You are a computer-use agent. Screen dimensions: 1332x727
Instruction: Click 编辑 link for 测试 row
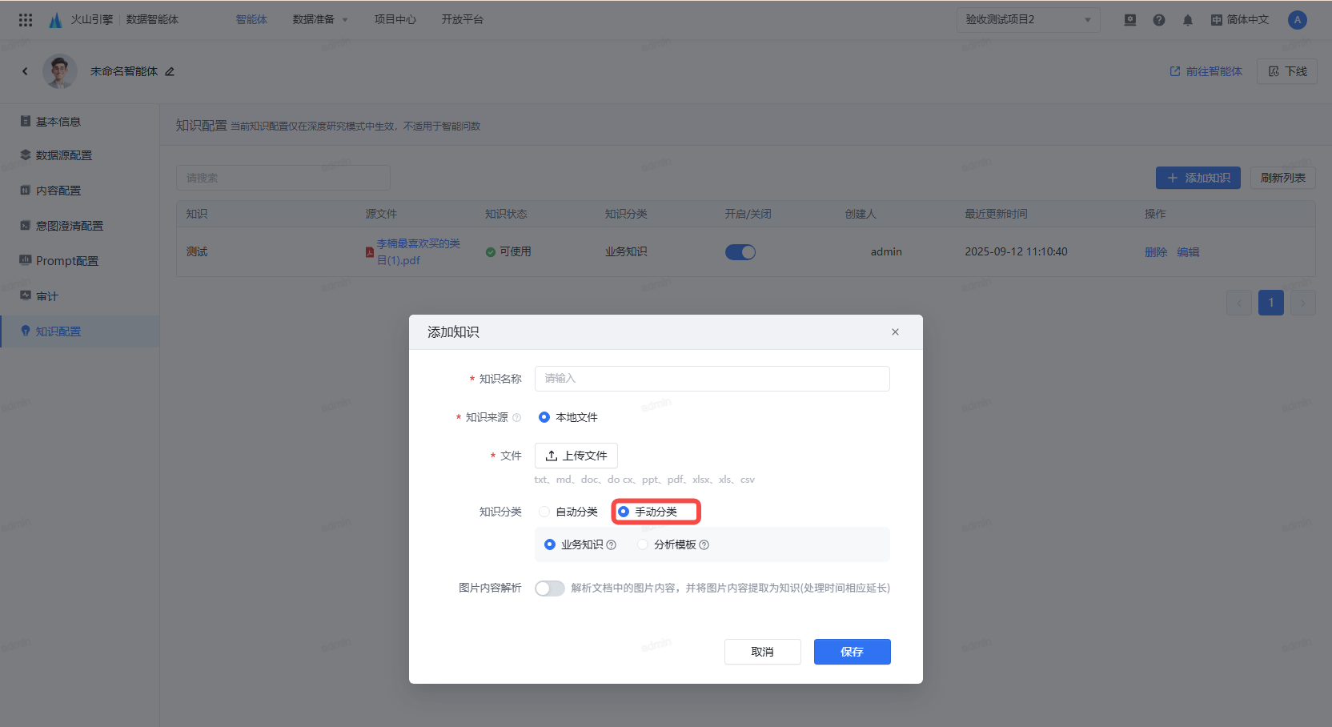(x=1188, y=252)
